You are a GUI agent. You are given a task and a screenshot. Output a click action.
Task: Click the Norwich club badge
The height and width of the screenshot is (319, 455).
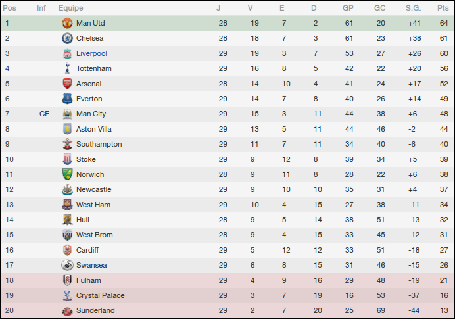pyautogui.click(x=66, y=174)
